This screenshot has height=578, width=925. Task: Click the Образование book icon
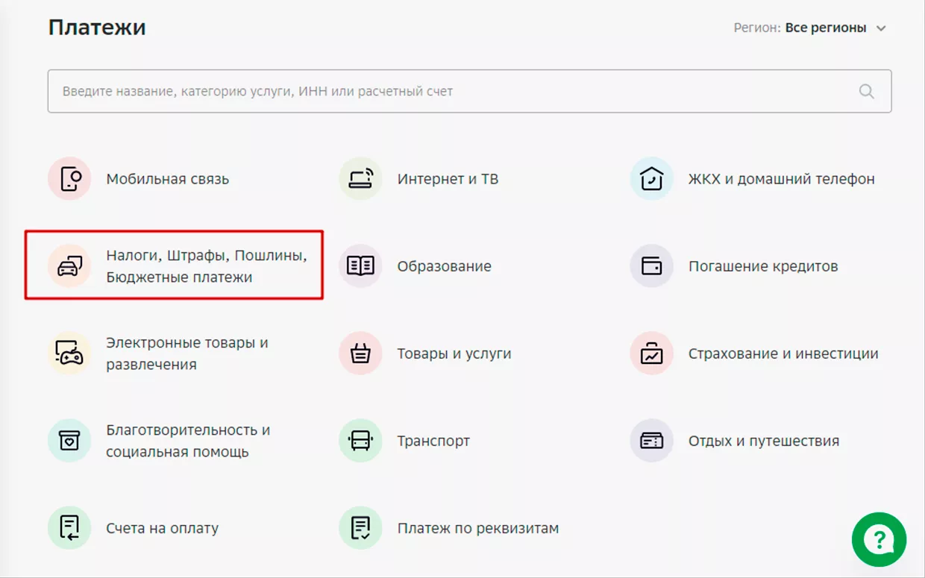360,266
